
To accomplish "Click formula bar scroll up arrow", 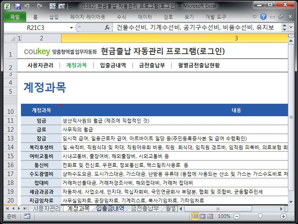I will [x=284, y=25].
